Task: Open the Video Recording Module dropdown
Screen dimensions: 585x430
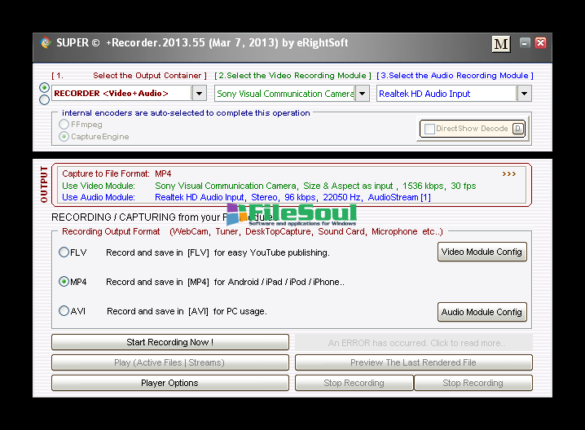Action: pos(363,94)
